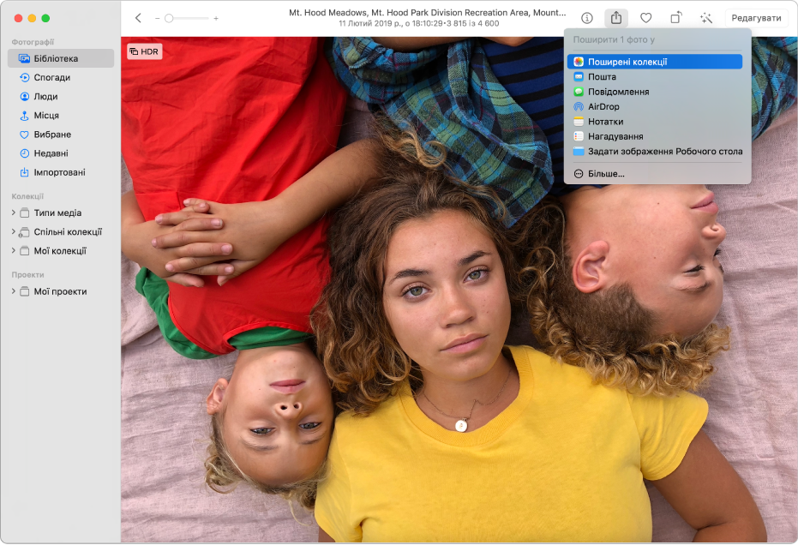Go back with the left chevron arrow
This screenshot has height=545, width=798.
[x=138, y=18]
